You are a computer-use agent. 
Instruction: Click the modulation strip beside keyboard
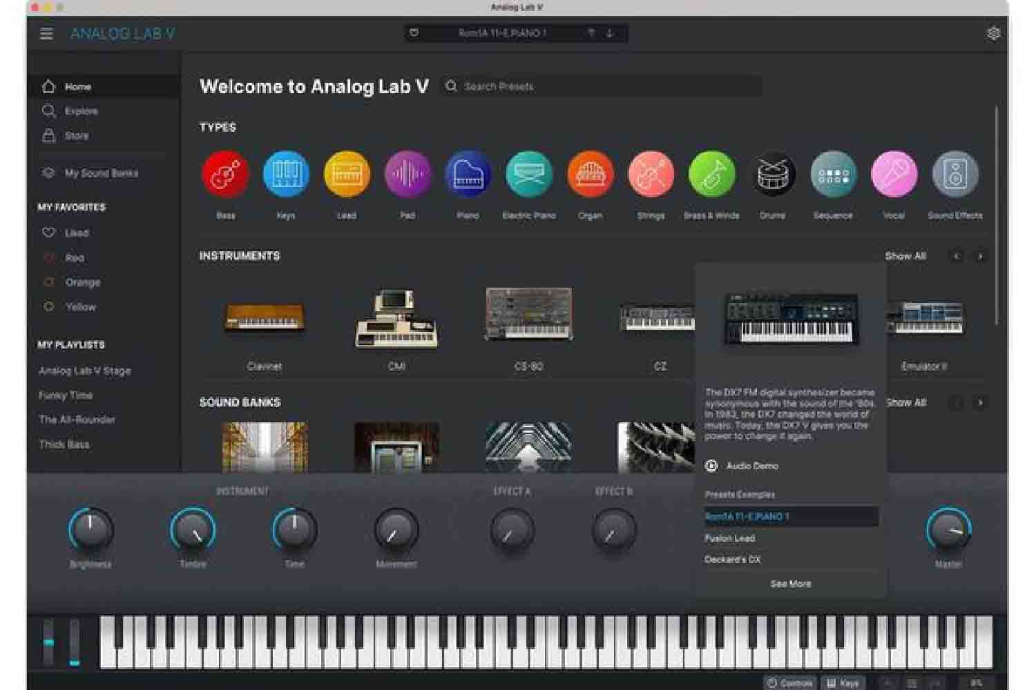point(74,642)
